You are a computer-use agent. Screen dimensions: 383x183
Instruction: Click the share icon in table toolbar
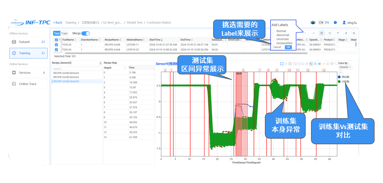[x=314, y=33]
